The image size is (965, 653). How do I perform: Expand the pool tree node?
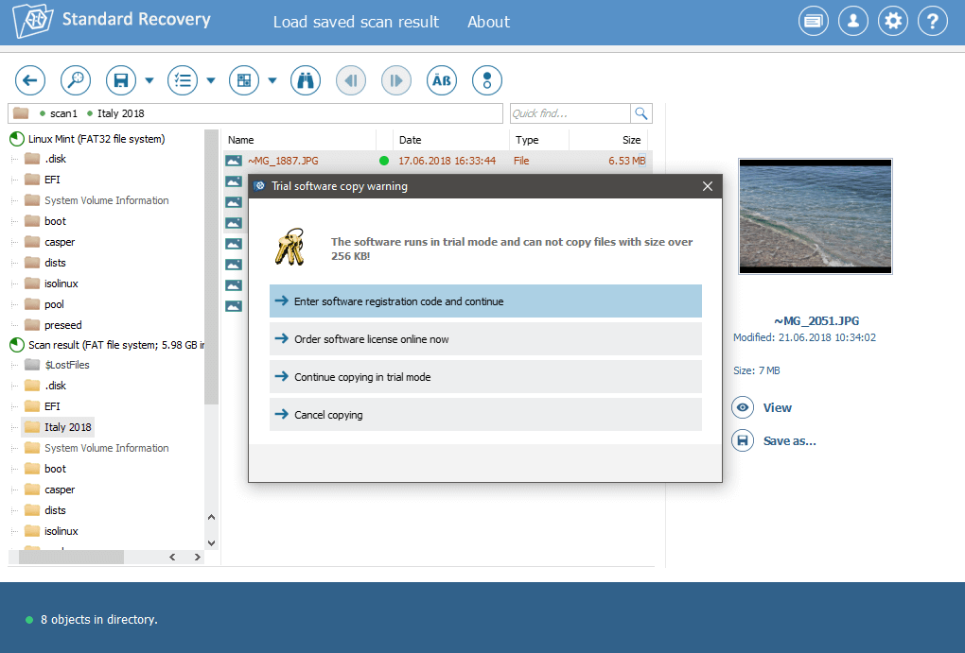coord(14,304)
